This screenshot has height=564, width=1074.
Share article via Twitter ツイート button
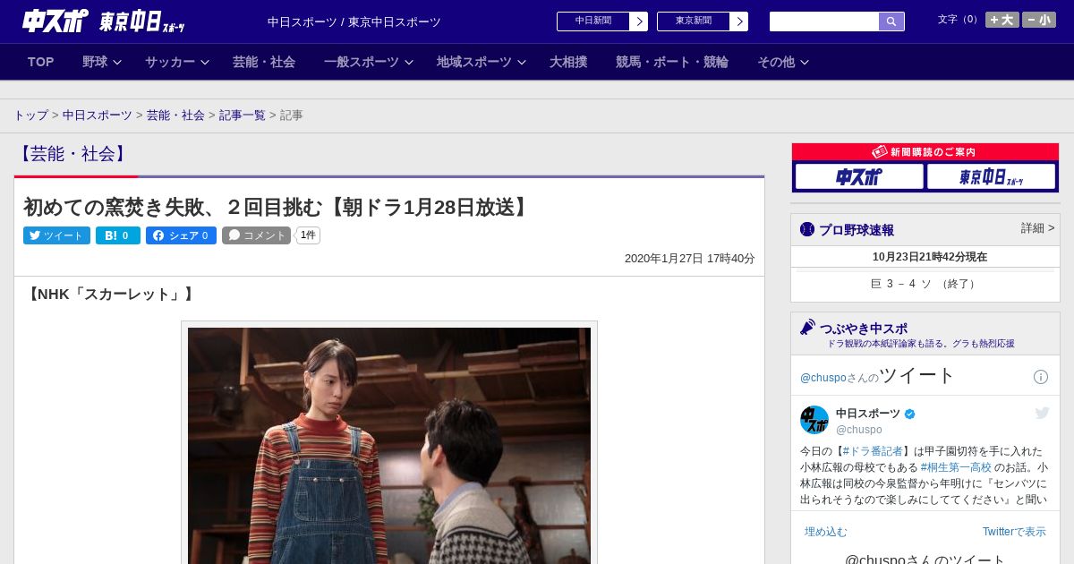56,235
